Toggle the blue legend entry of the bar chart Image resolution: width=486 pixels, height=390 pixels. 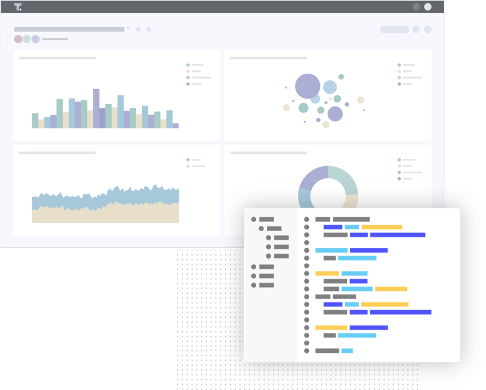click(198, 78)
